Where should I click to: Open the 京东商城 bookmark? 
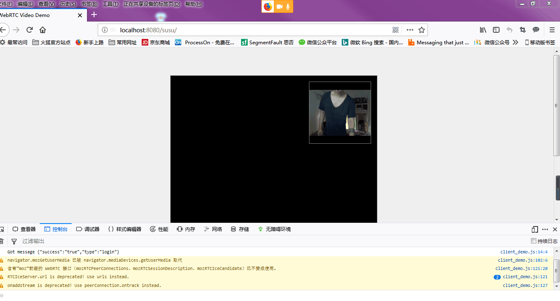[156, 42]
